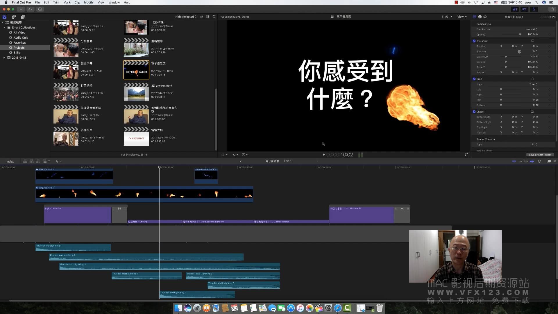Go back in timeline history arrow

241,161
